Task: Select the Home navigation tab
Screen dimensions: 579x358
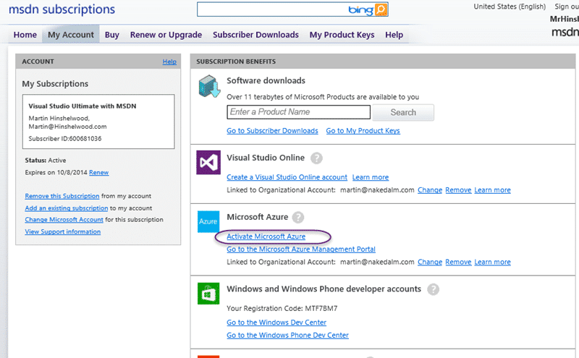Action: tap(25, 35)
